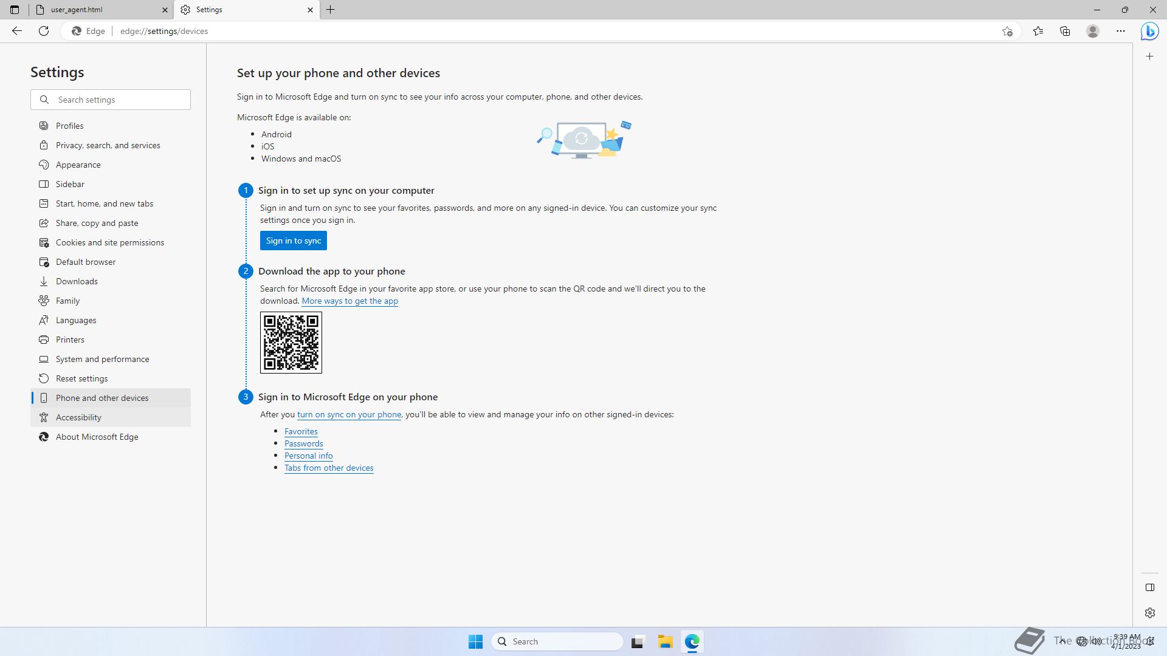Open the Favorites list icon
This screenshot has width=1167, height=656.
tap(1038, 31)
